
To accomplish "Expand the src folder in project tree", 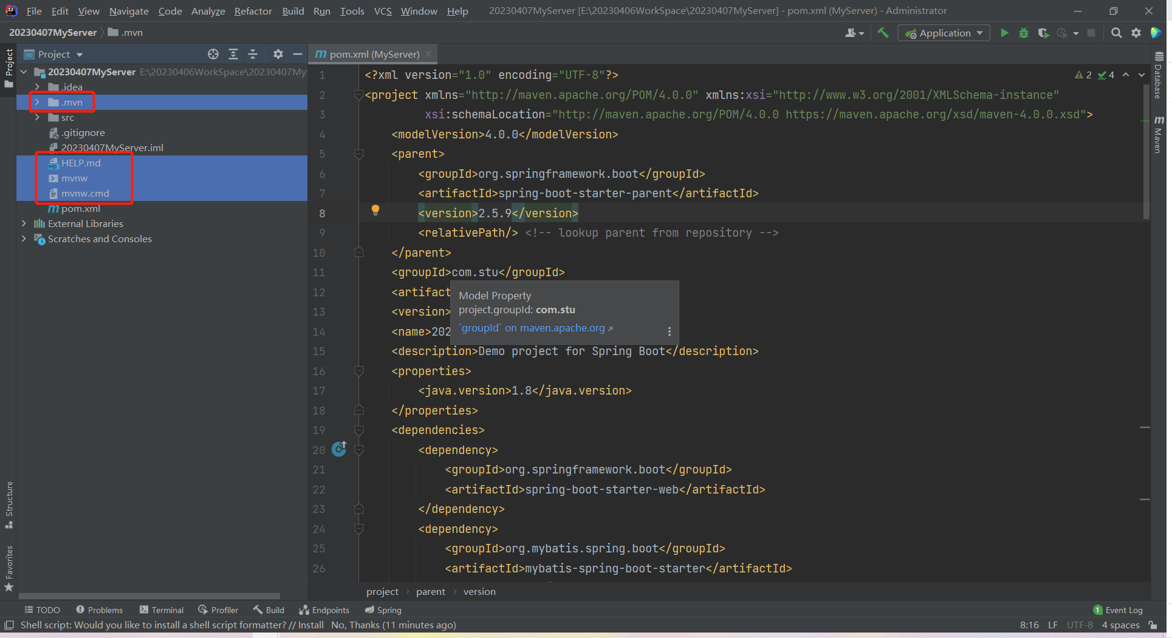I will point(38,118).
